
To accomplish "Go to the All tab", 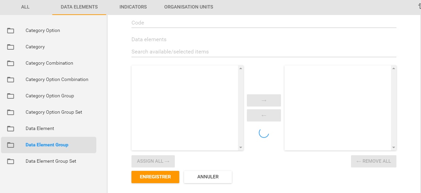I will pos(25,7).
